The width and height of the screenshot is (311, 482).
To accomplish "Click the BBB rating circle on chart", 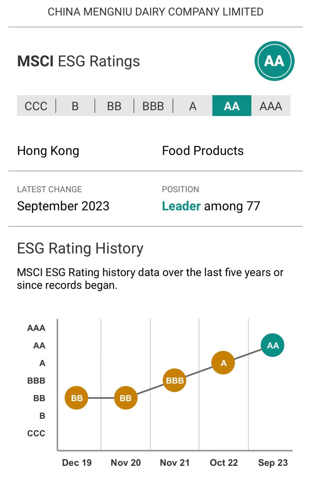I will tap(175, 380).
